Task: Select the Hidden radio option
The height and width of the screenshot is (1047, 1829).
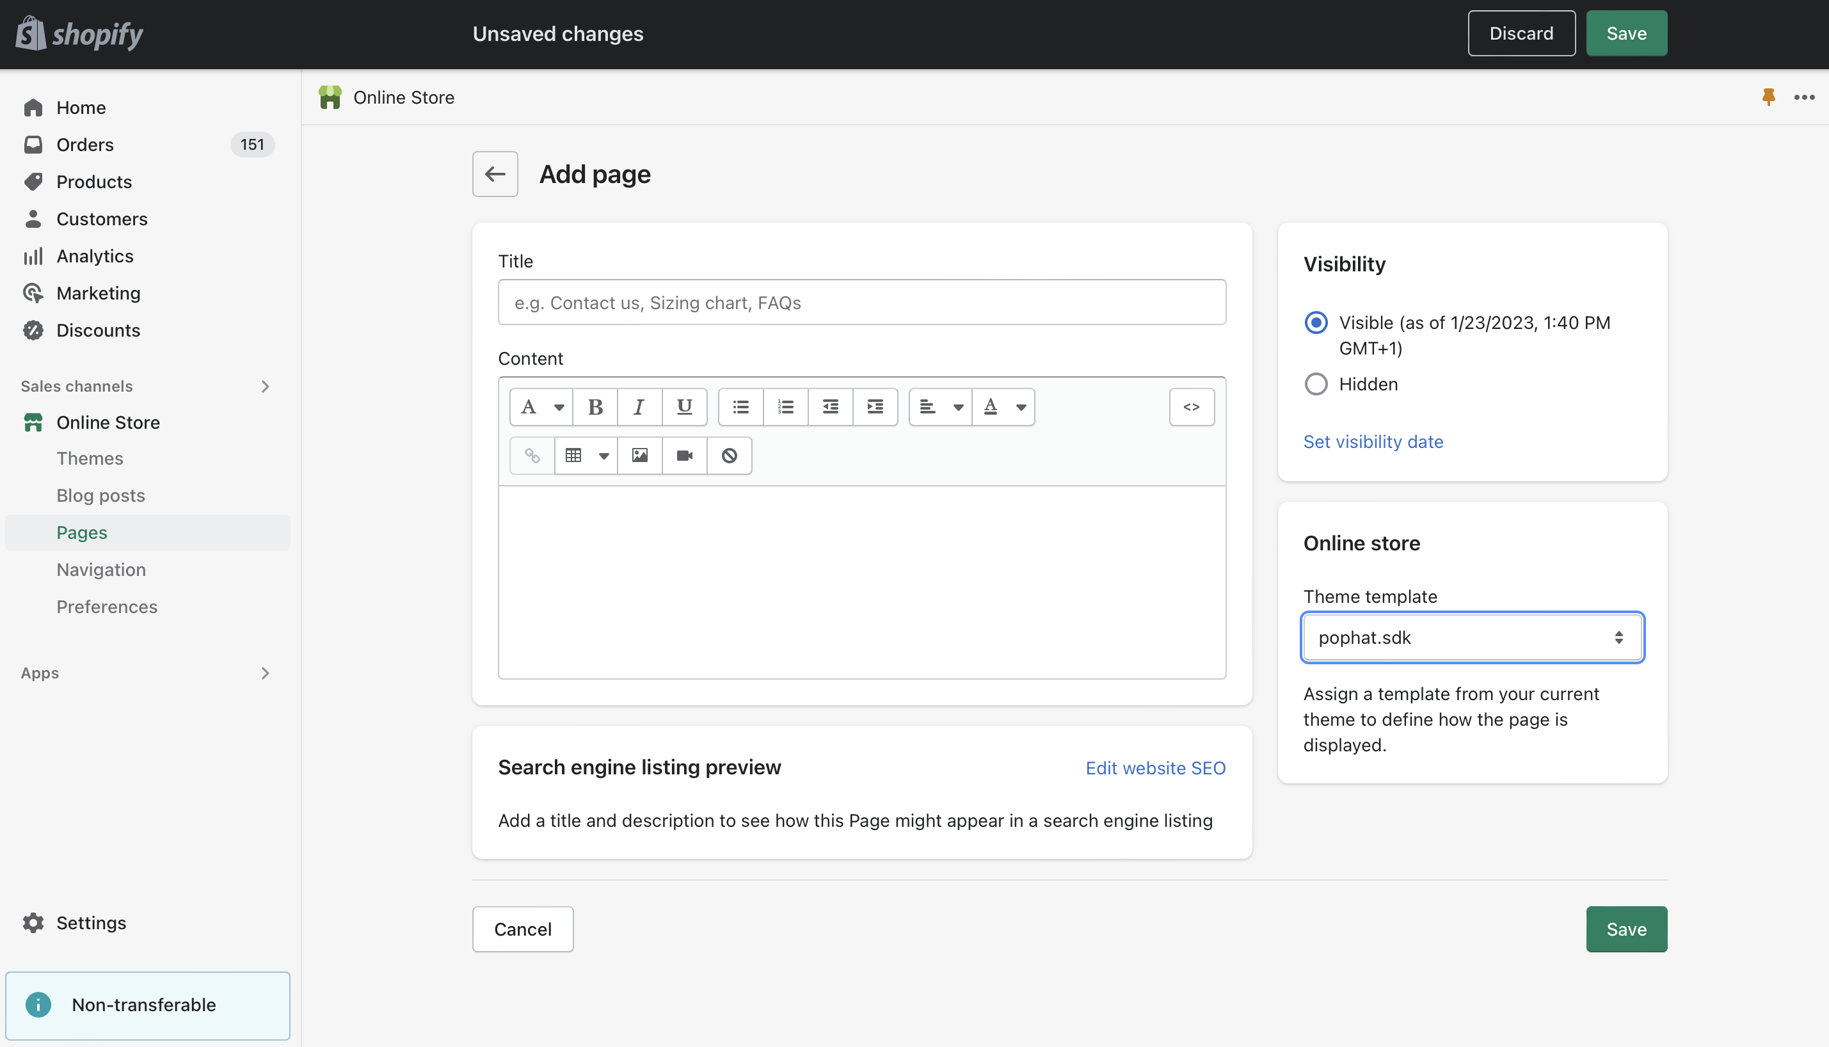Action: 1316,384
